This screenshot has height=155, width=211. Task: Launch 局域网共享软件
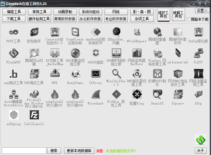pyautogui.click(x=178, y=32)
